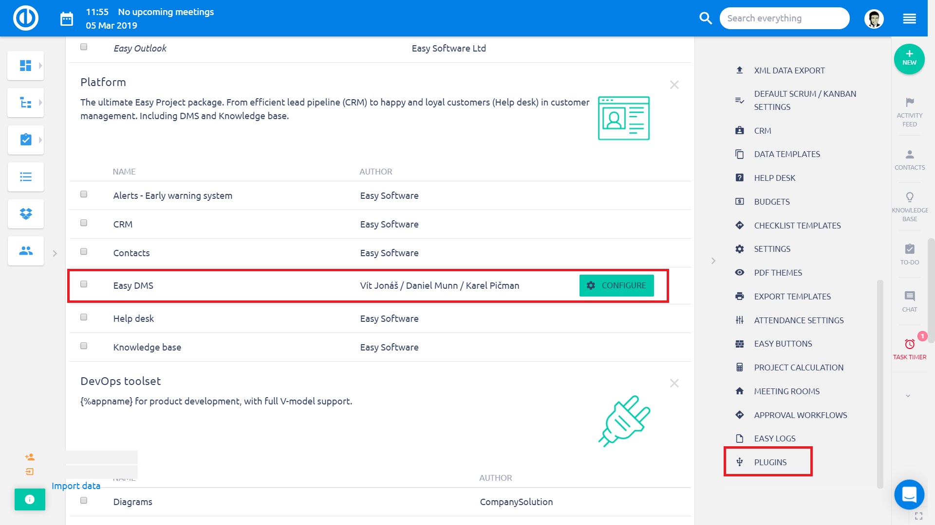Click inside the Search everything field

784,18
